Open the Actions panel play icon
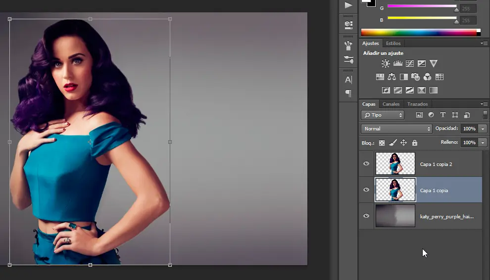Screen dimensions: 490x280 point(348,5)
